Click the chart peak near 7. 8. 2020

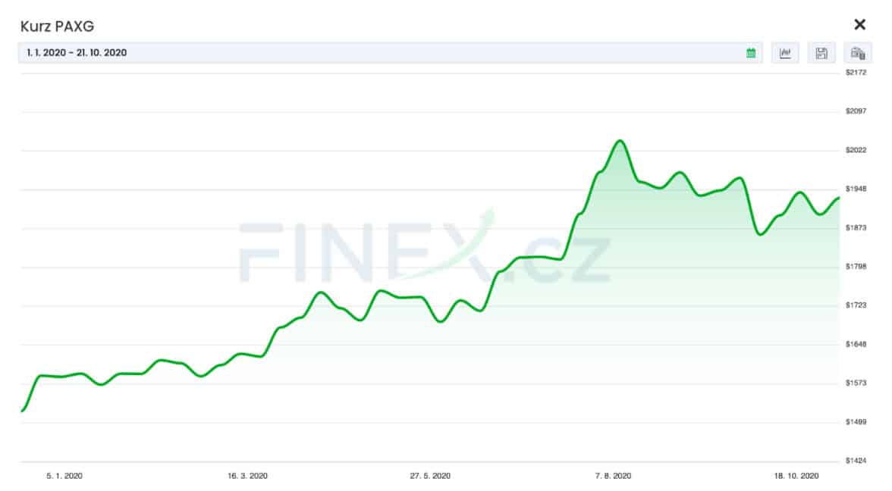coord(620,141)
